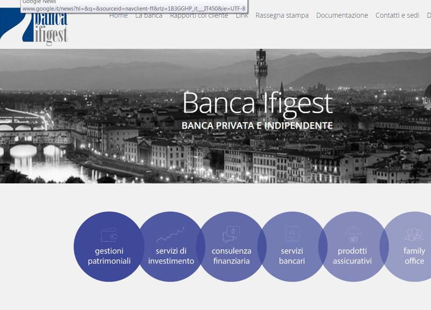
Task: Click the Banca privata e indipendente tagline
Action: click(257, 125)
